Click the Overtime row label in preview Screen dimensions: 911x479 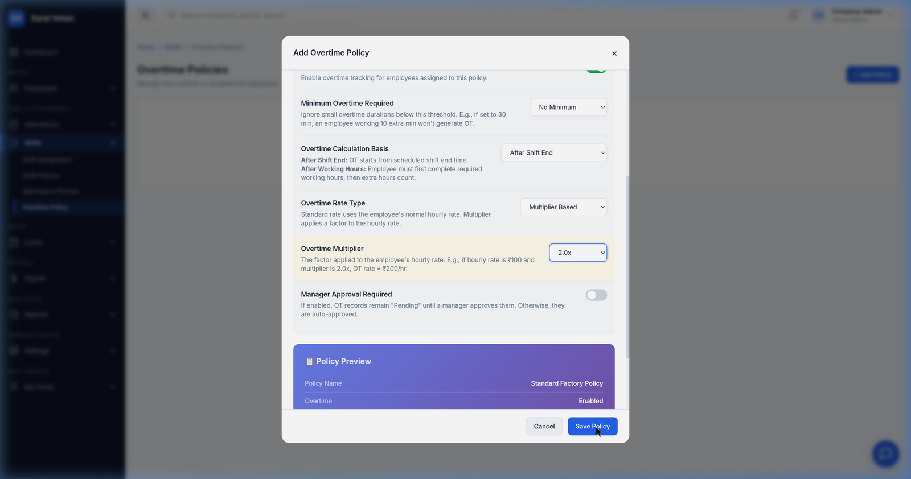coord(318,401)
